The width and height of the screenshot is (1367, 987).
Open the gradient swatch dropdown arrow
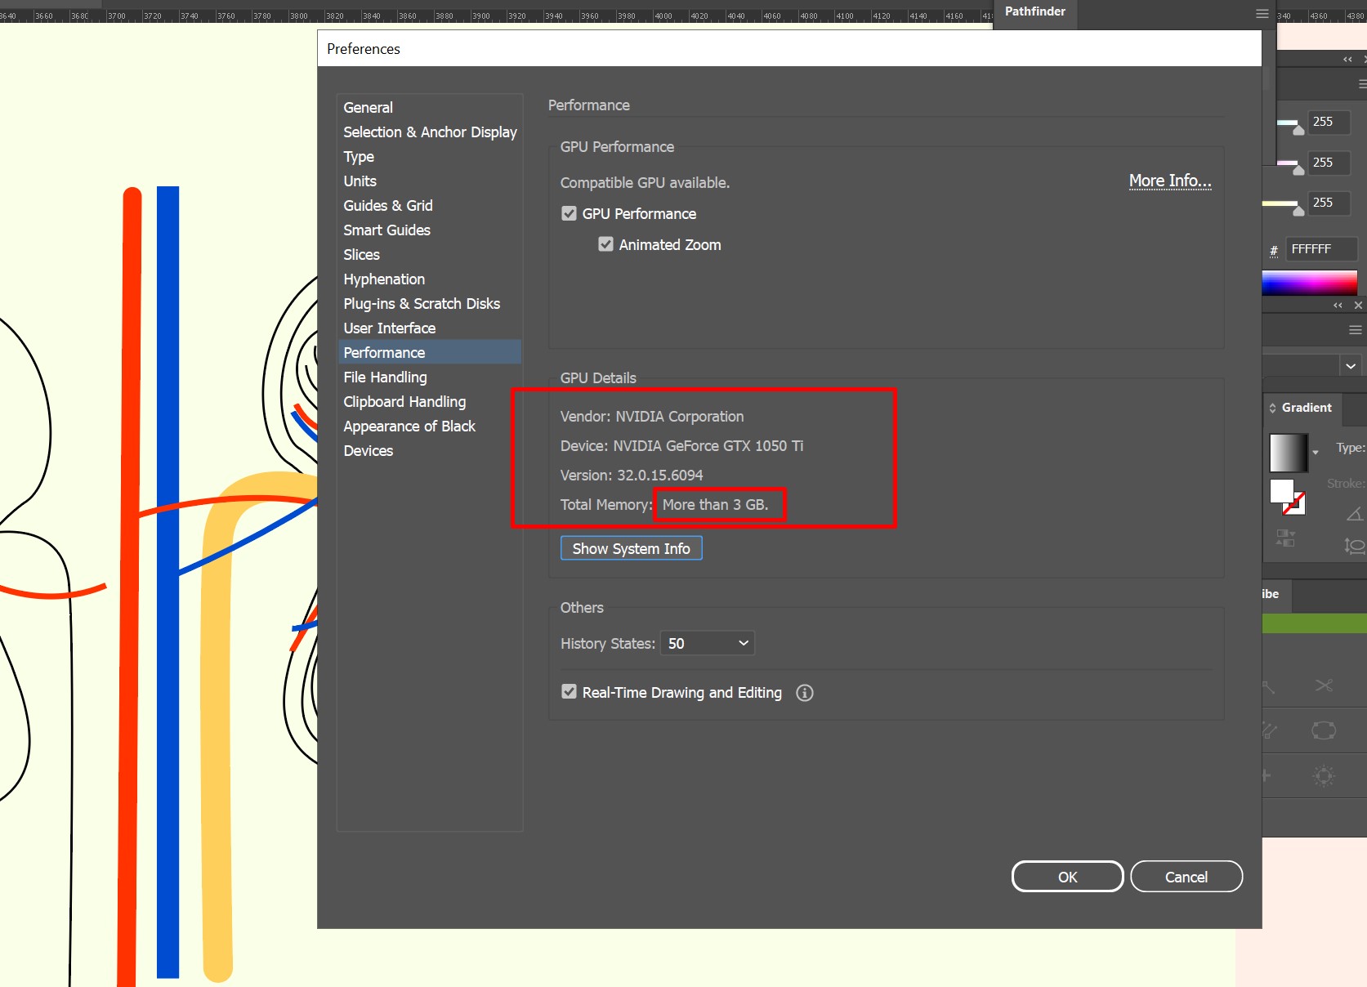pos(1316,452)
